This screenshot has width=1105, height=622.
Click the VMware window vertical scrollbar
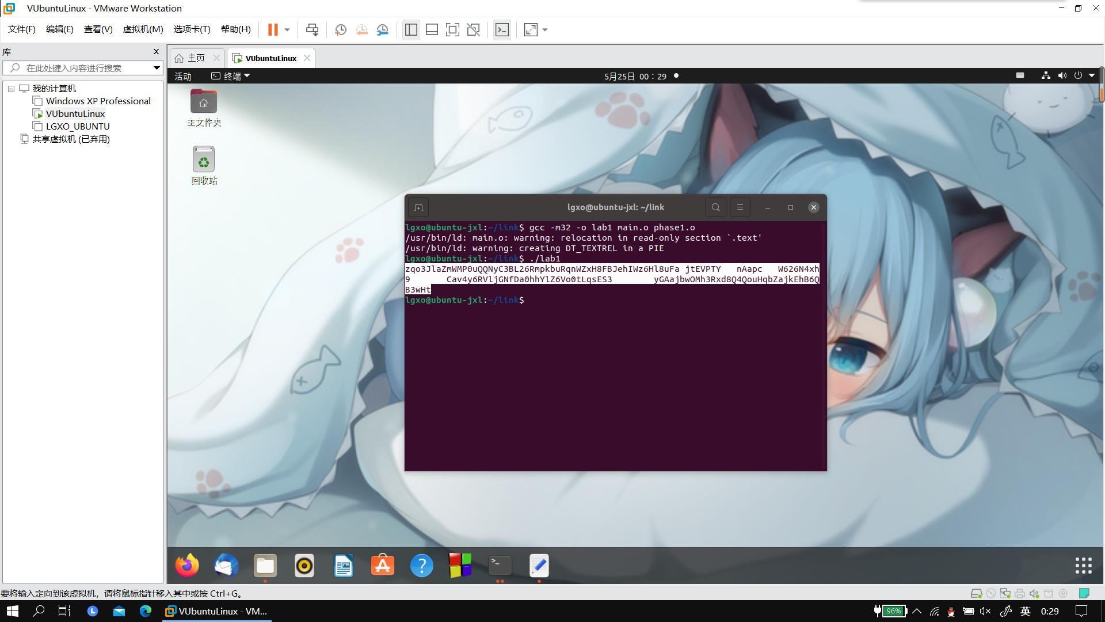1102,85
